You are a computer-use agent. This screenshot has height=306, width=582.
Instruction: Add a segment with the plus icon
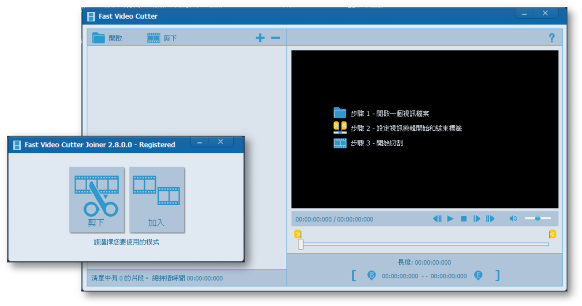point(260,38)
